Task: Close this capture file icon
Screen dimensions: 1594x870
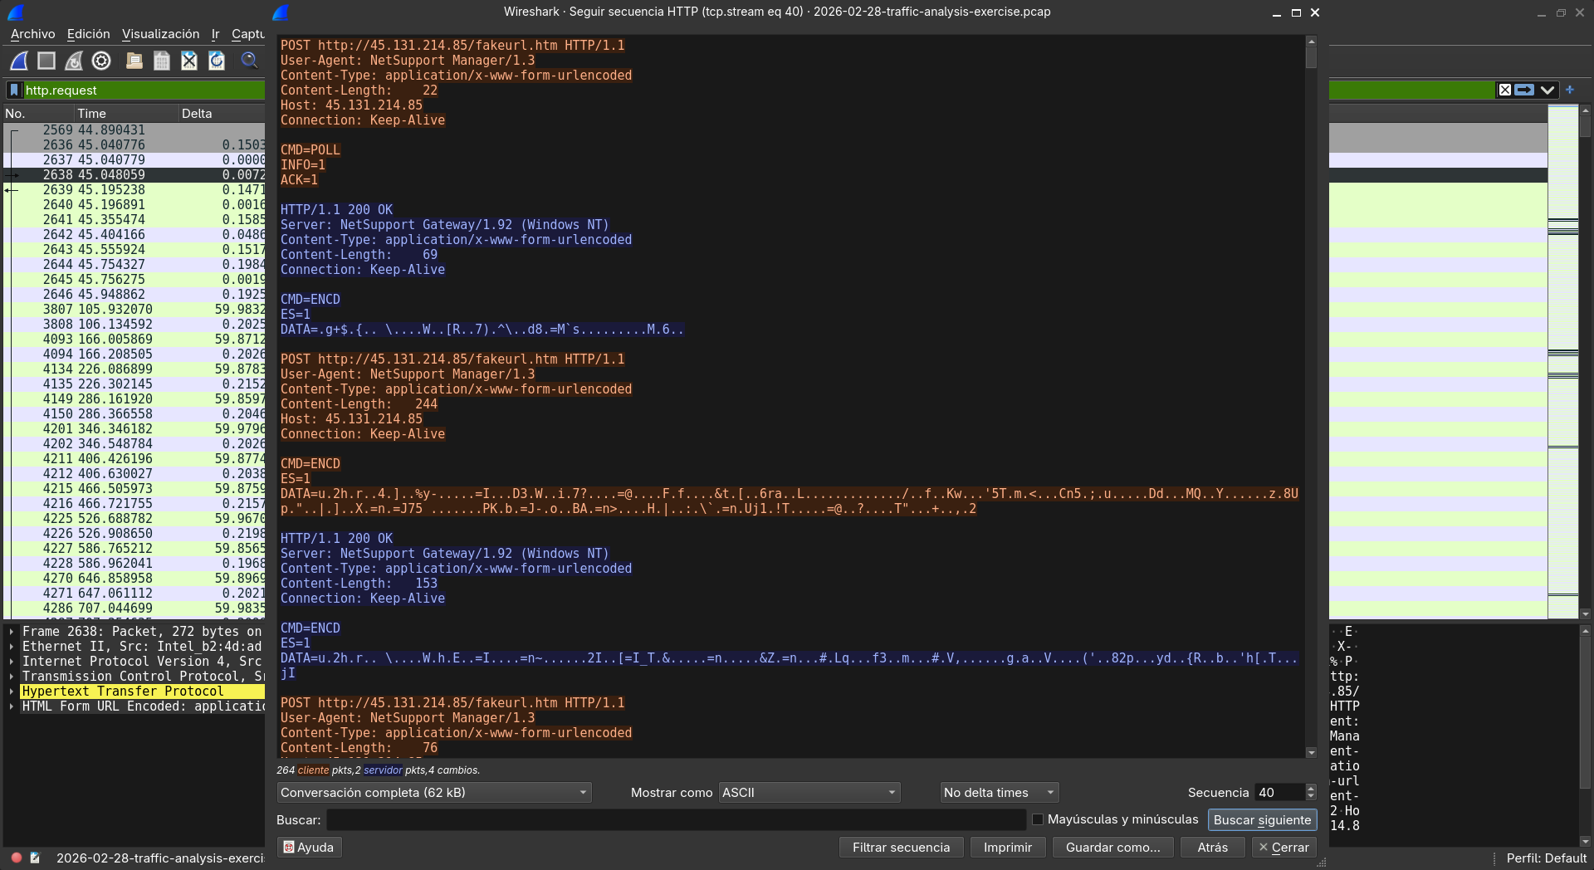Action: click(189, 61)
